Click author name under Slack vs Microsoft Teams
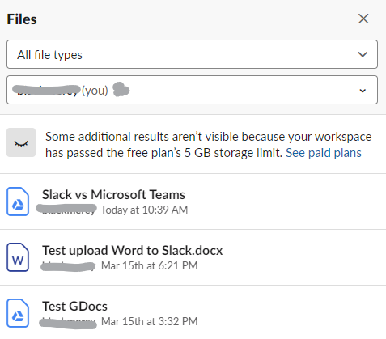386x339 pixels. coord(66,210)
